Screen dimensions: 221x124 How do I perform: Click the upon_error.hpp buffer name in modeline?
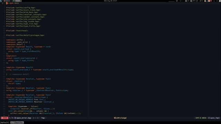click(x=24, y=118)
